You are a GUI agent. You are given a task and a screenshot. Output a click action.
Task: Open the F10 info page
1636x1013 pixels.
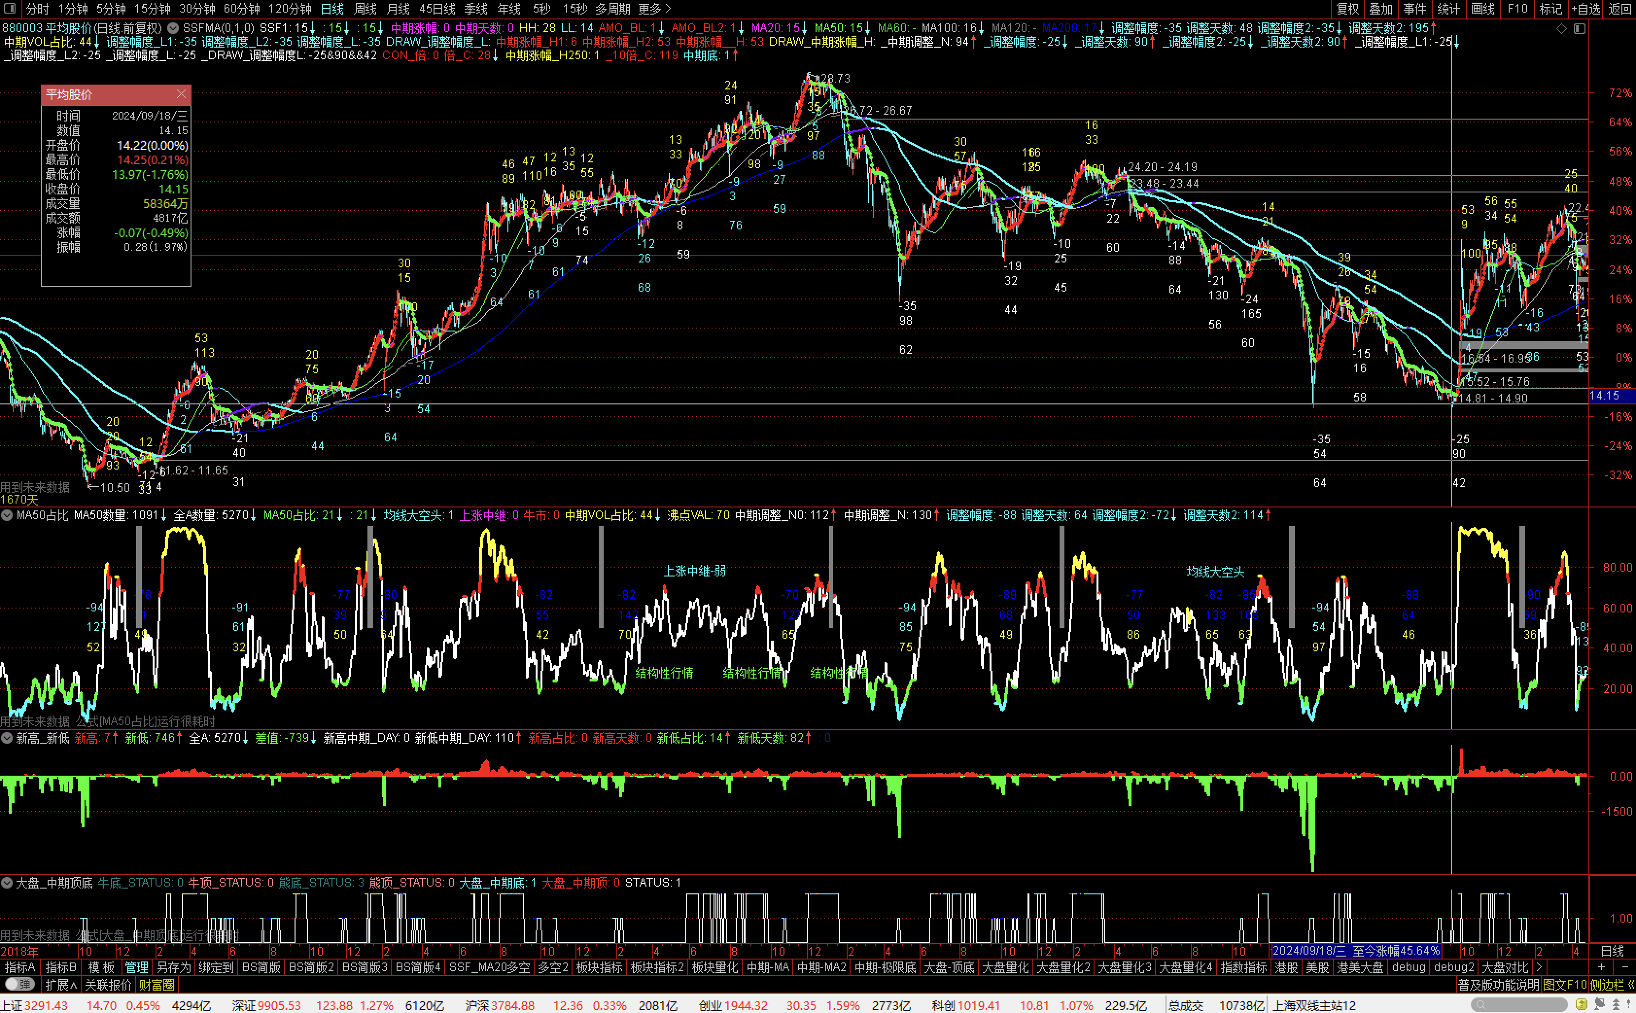(1517, 9)
